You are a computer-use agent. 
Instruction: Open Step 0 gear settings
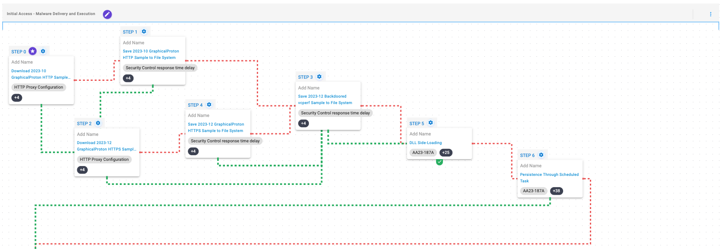43,51
